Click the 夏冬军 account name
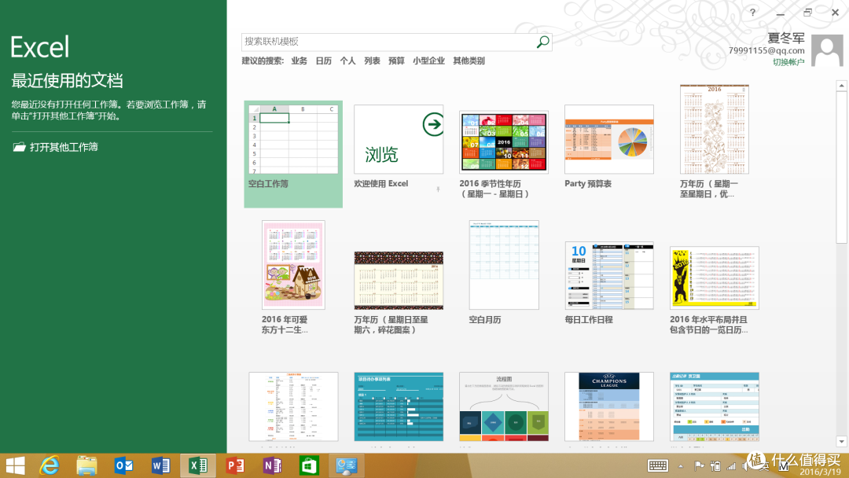Screen dimensions: 849x478 click(x=785, y=38)
